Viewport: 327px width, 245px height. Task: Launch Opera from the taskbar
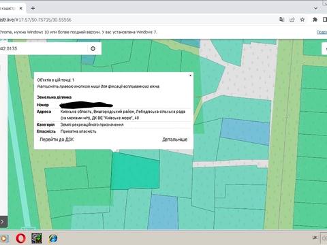(20, 238)
